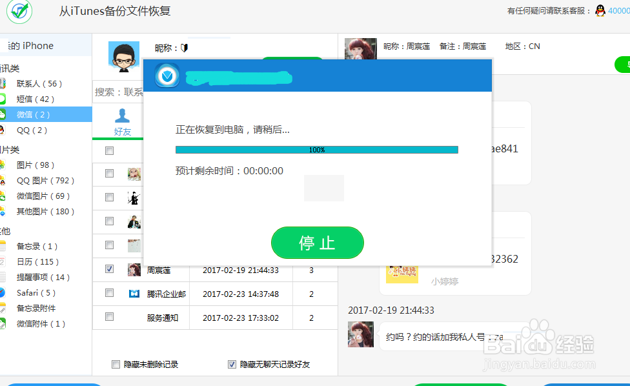Click the app logo with green checkmark

(19, 11)
